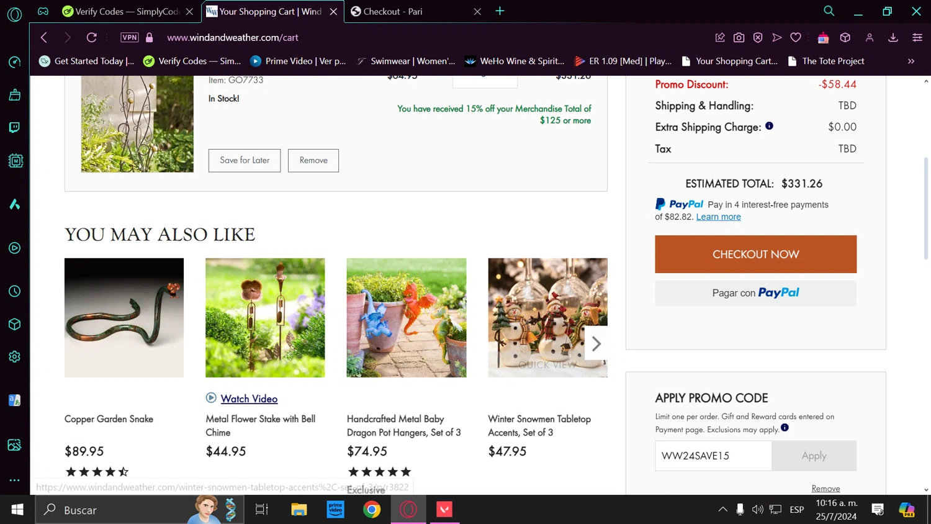931x524 pixels.
Task: Remove the item from the cart
Action: (x=313, y=160)
